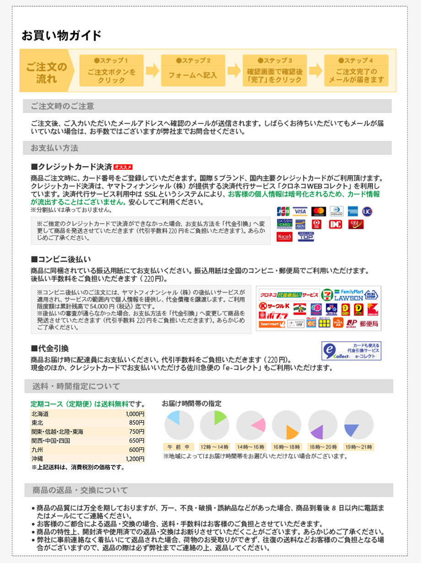Click the お買い物ガイド page title
This screenshot has width=421, height=563.
click(x=62, y=35)
